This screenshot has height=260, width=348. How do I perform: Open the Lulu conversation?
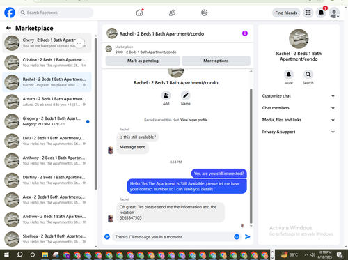point(47,141)
